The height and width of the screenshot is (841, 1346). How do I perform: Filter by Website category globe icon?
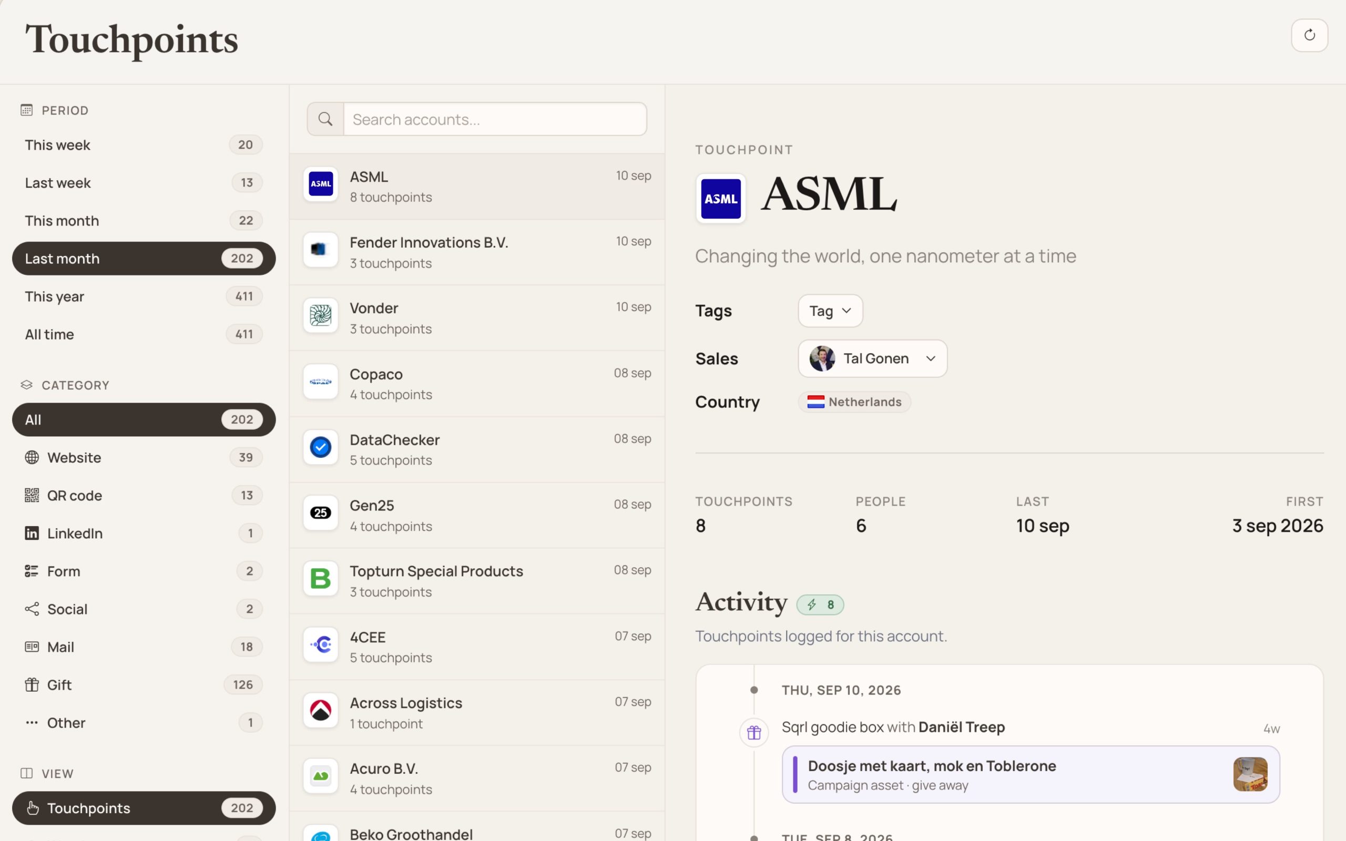32,457
